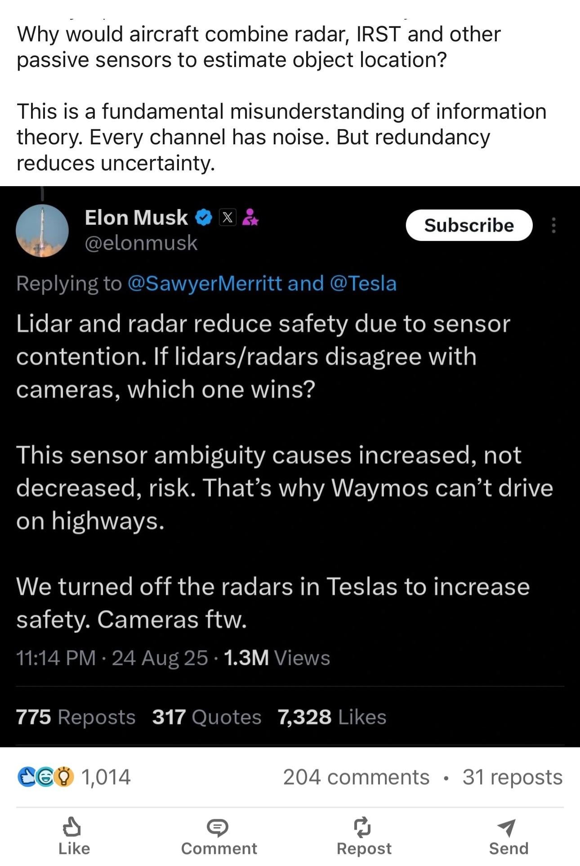Tap the Send paper plane icon
The width and height of the screenshot is (580, 866).
tap(508, 827)
